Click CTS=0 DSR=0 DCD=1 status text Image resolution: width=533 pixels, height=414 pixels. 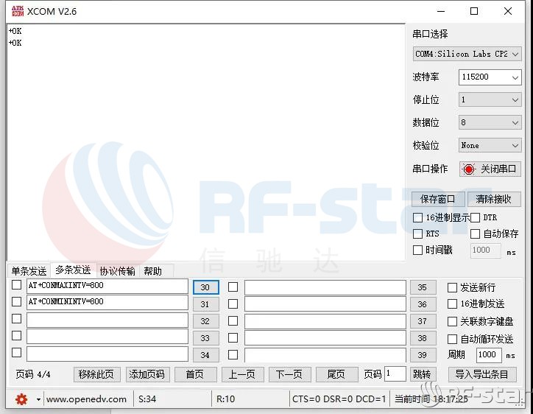tap(339, 399)
